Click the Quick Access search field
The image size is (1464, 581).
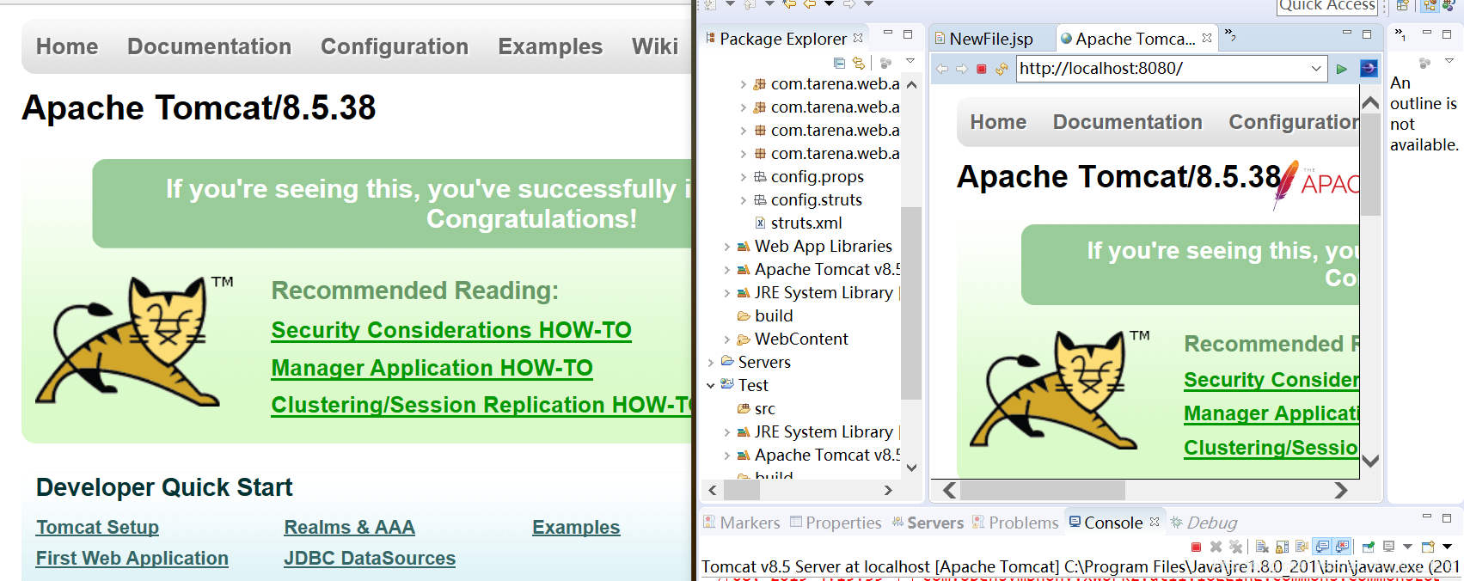pos(1327,6)
